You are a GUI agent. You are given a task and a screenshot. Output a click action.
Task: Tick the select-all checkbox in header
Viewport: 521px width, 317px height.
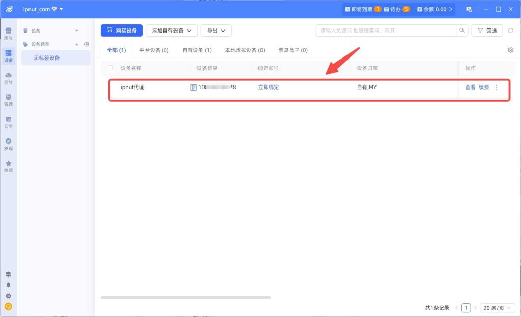(x=110, y=68)
